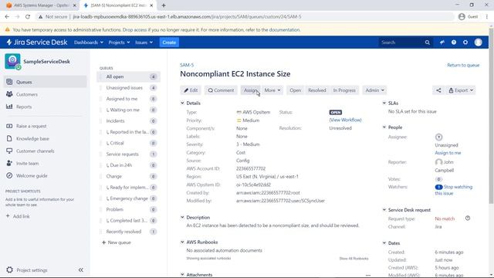Click View Workflow link

click(x=345, y=120)
